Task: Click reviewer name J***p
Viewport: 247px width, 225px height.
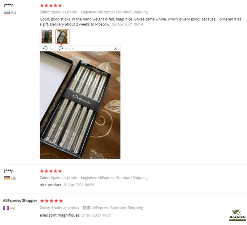Action: pyautogui.click(x=9, y=171)
